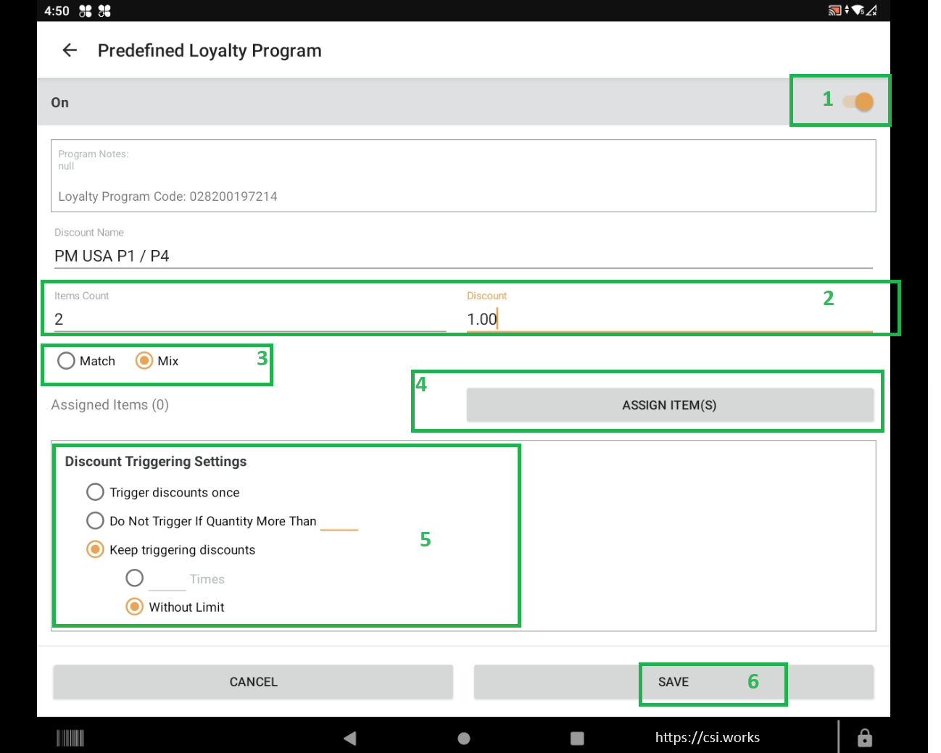Cancel the loyalty program changes
941x753 pixels.
pos(253,682)
